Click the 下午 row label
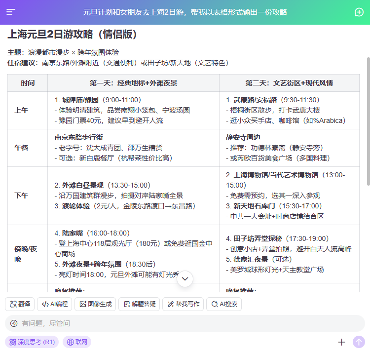This screenshot has height=353, width=370. click(x=21, y=196)
